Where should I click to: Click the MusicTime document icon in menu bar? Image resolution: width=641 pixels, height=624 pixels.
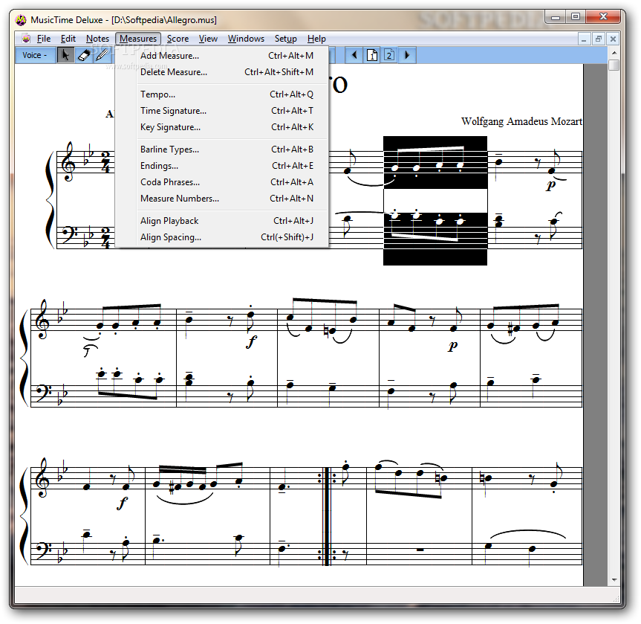(26, 39)
